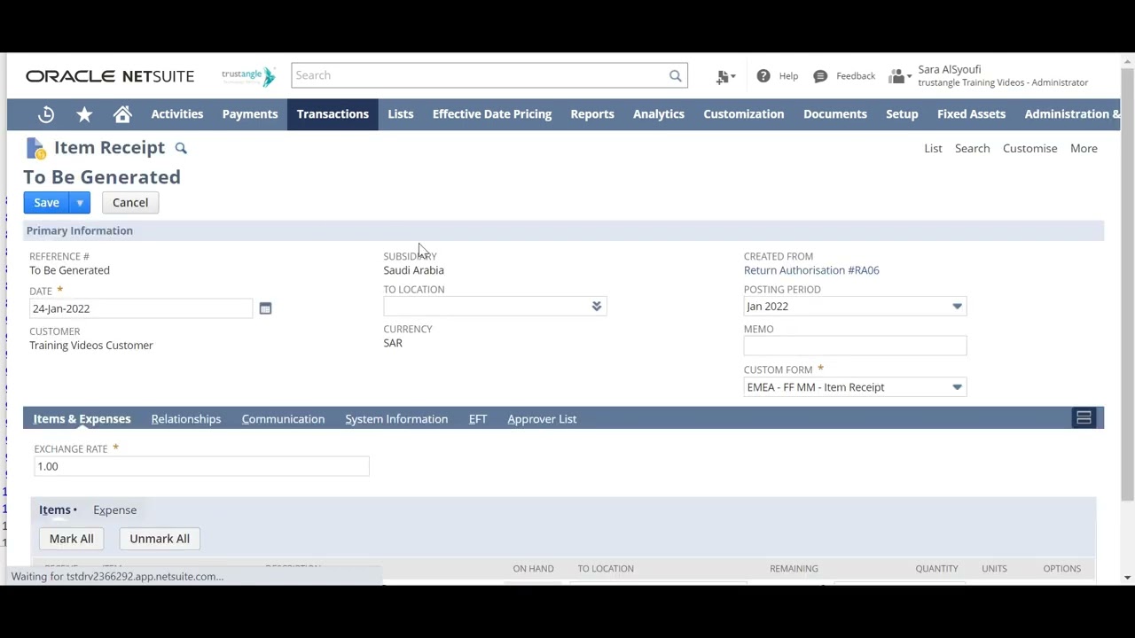This screenshot has width=1135, height=638.
Task: Click the Search link at top right
Action: [972, 149]
